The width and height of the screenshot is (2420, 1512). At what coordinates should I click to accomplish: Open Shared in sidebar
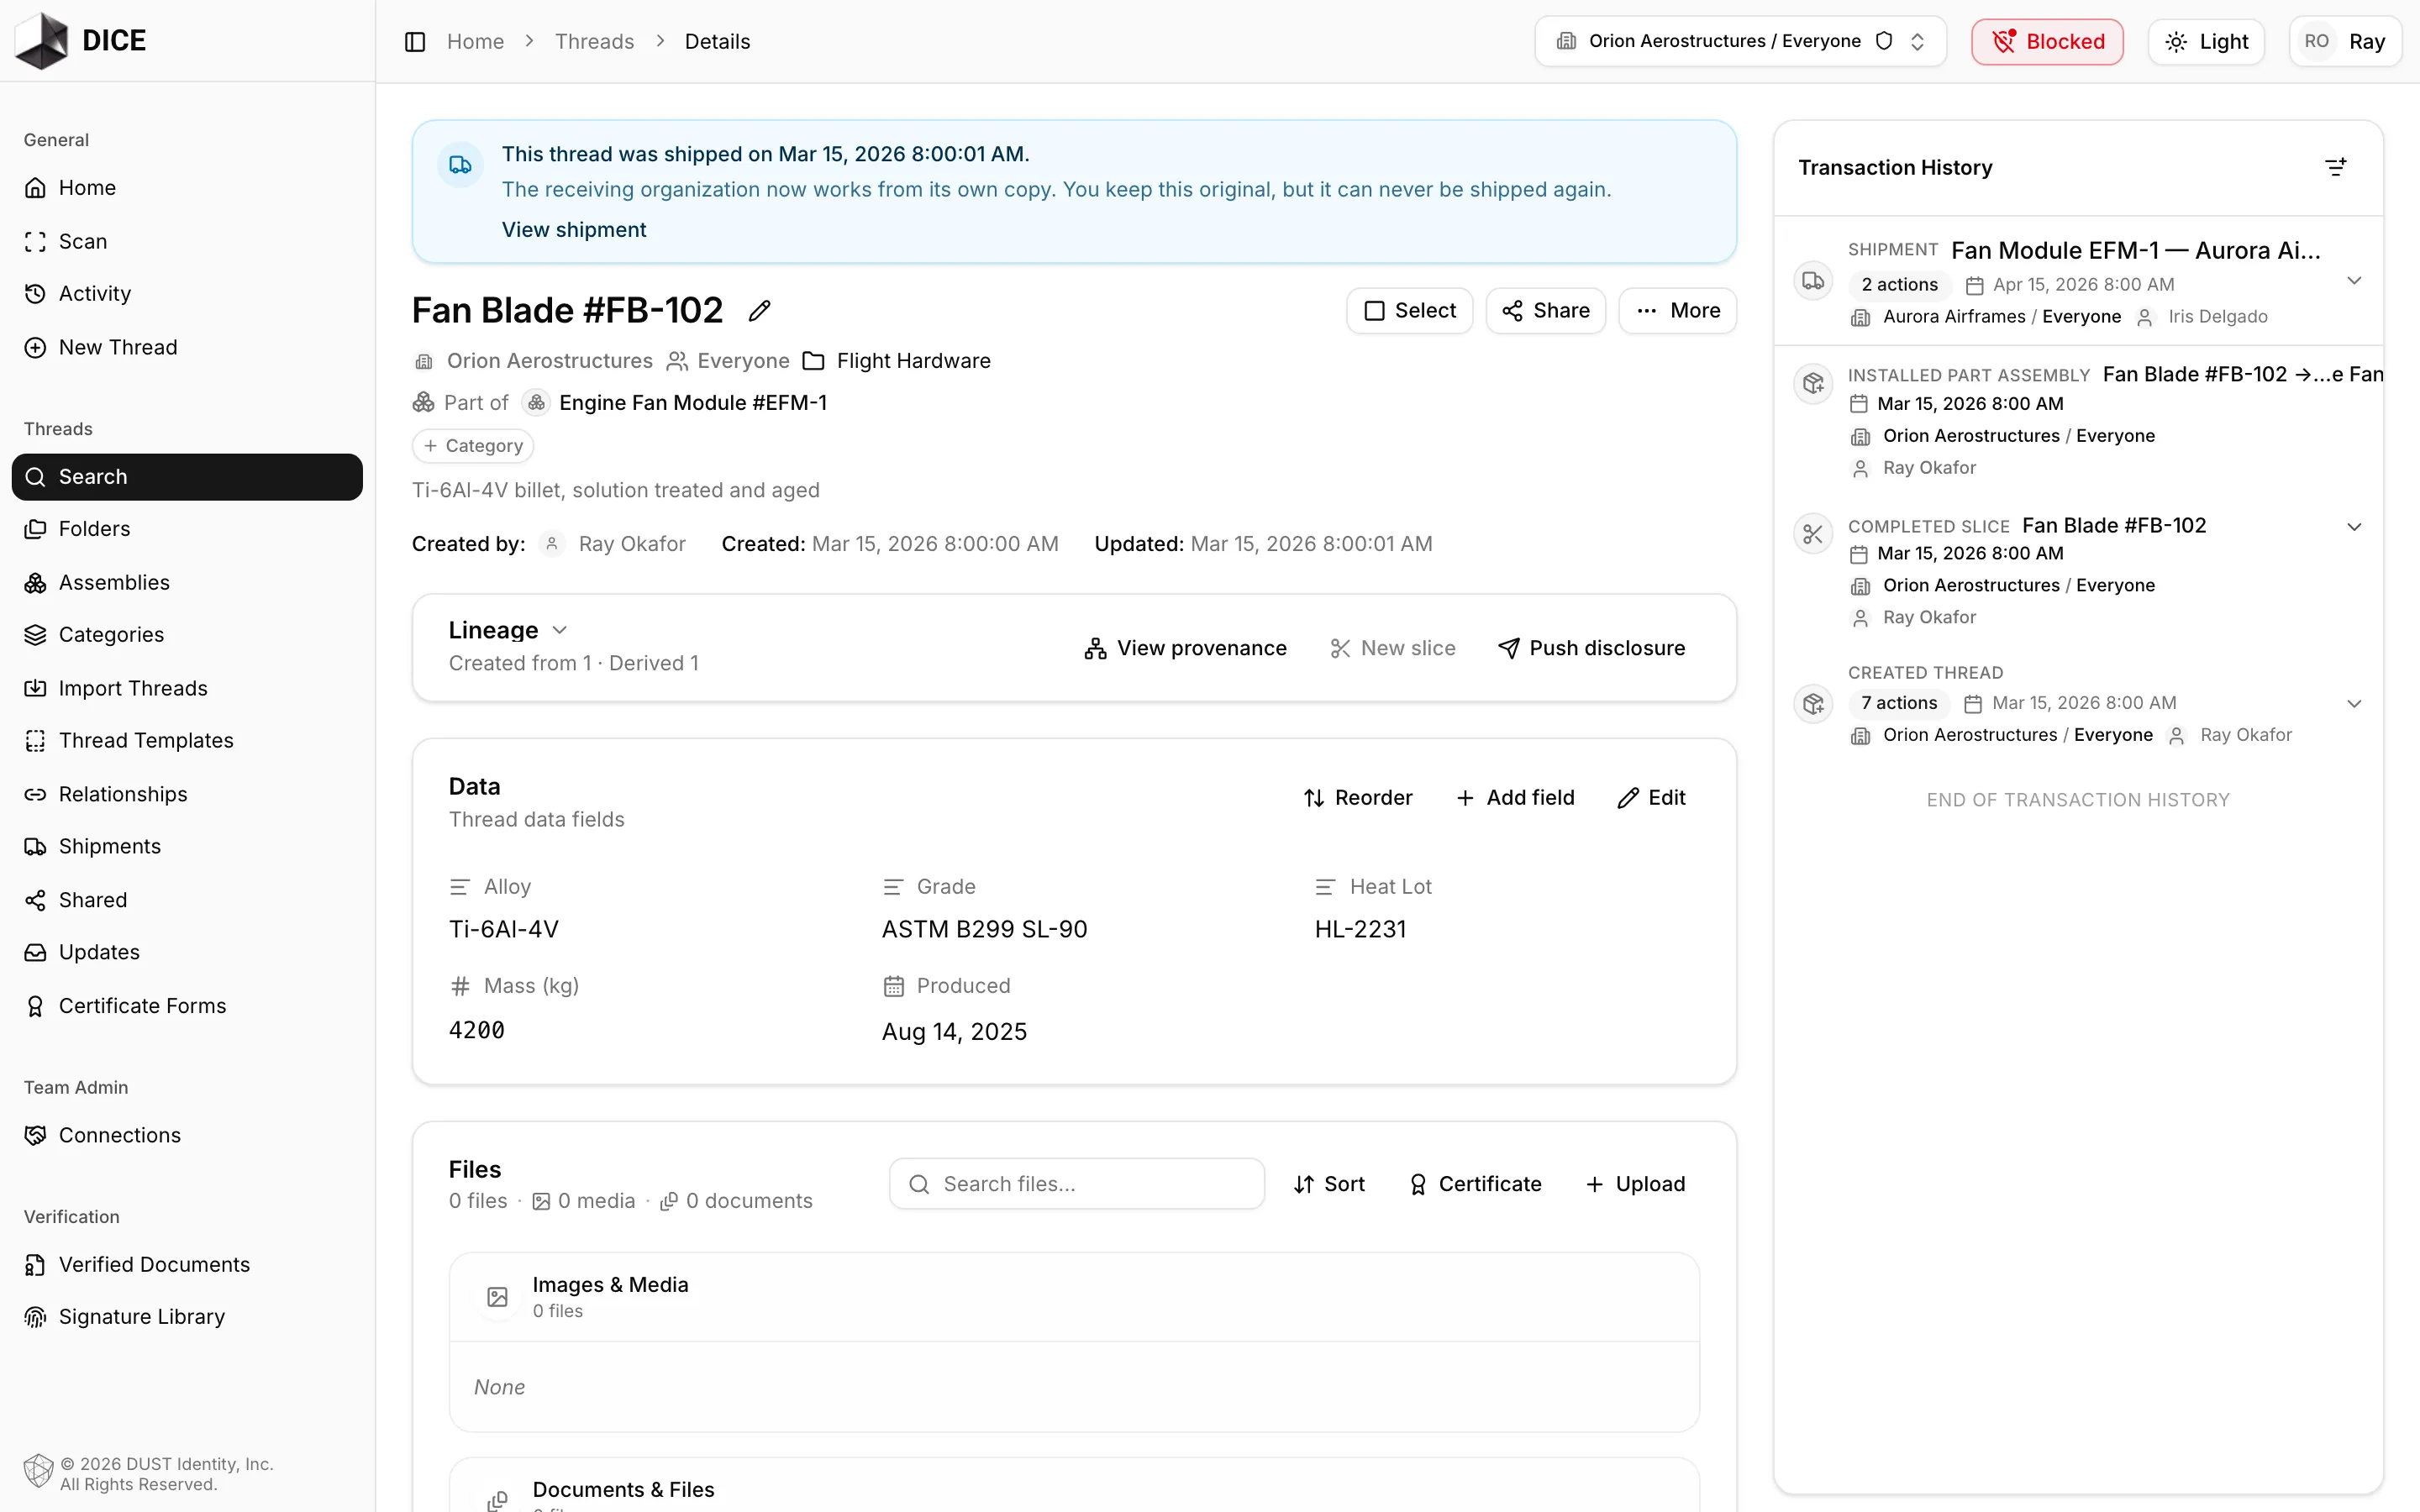pyautogui.click(x=187, y=900)
